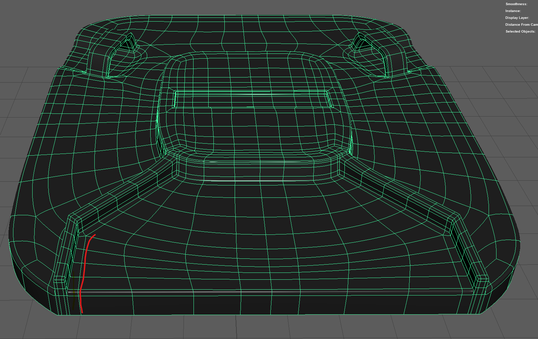Click inside the rectangular slot on raised center

click(x=253, y=99)
